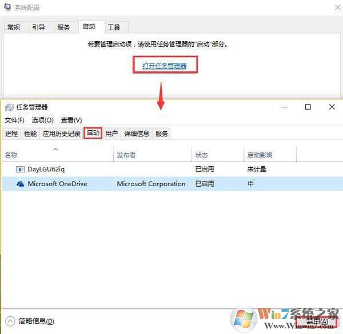
Task: Minimize the Task Manager window
Action: pos(284,107)
